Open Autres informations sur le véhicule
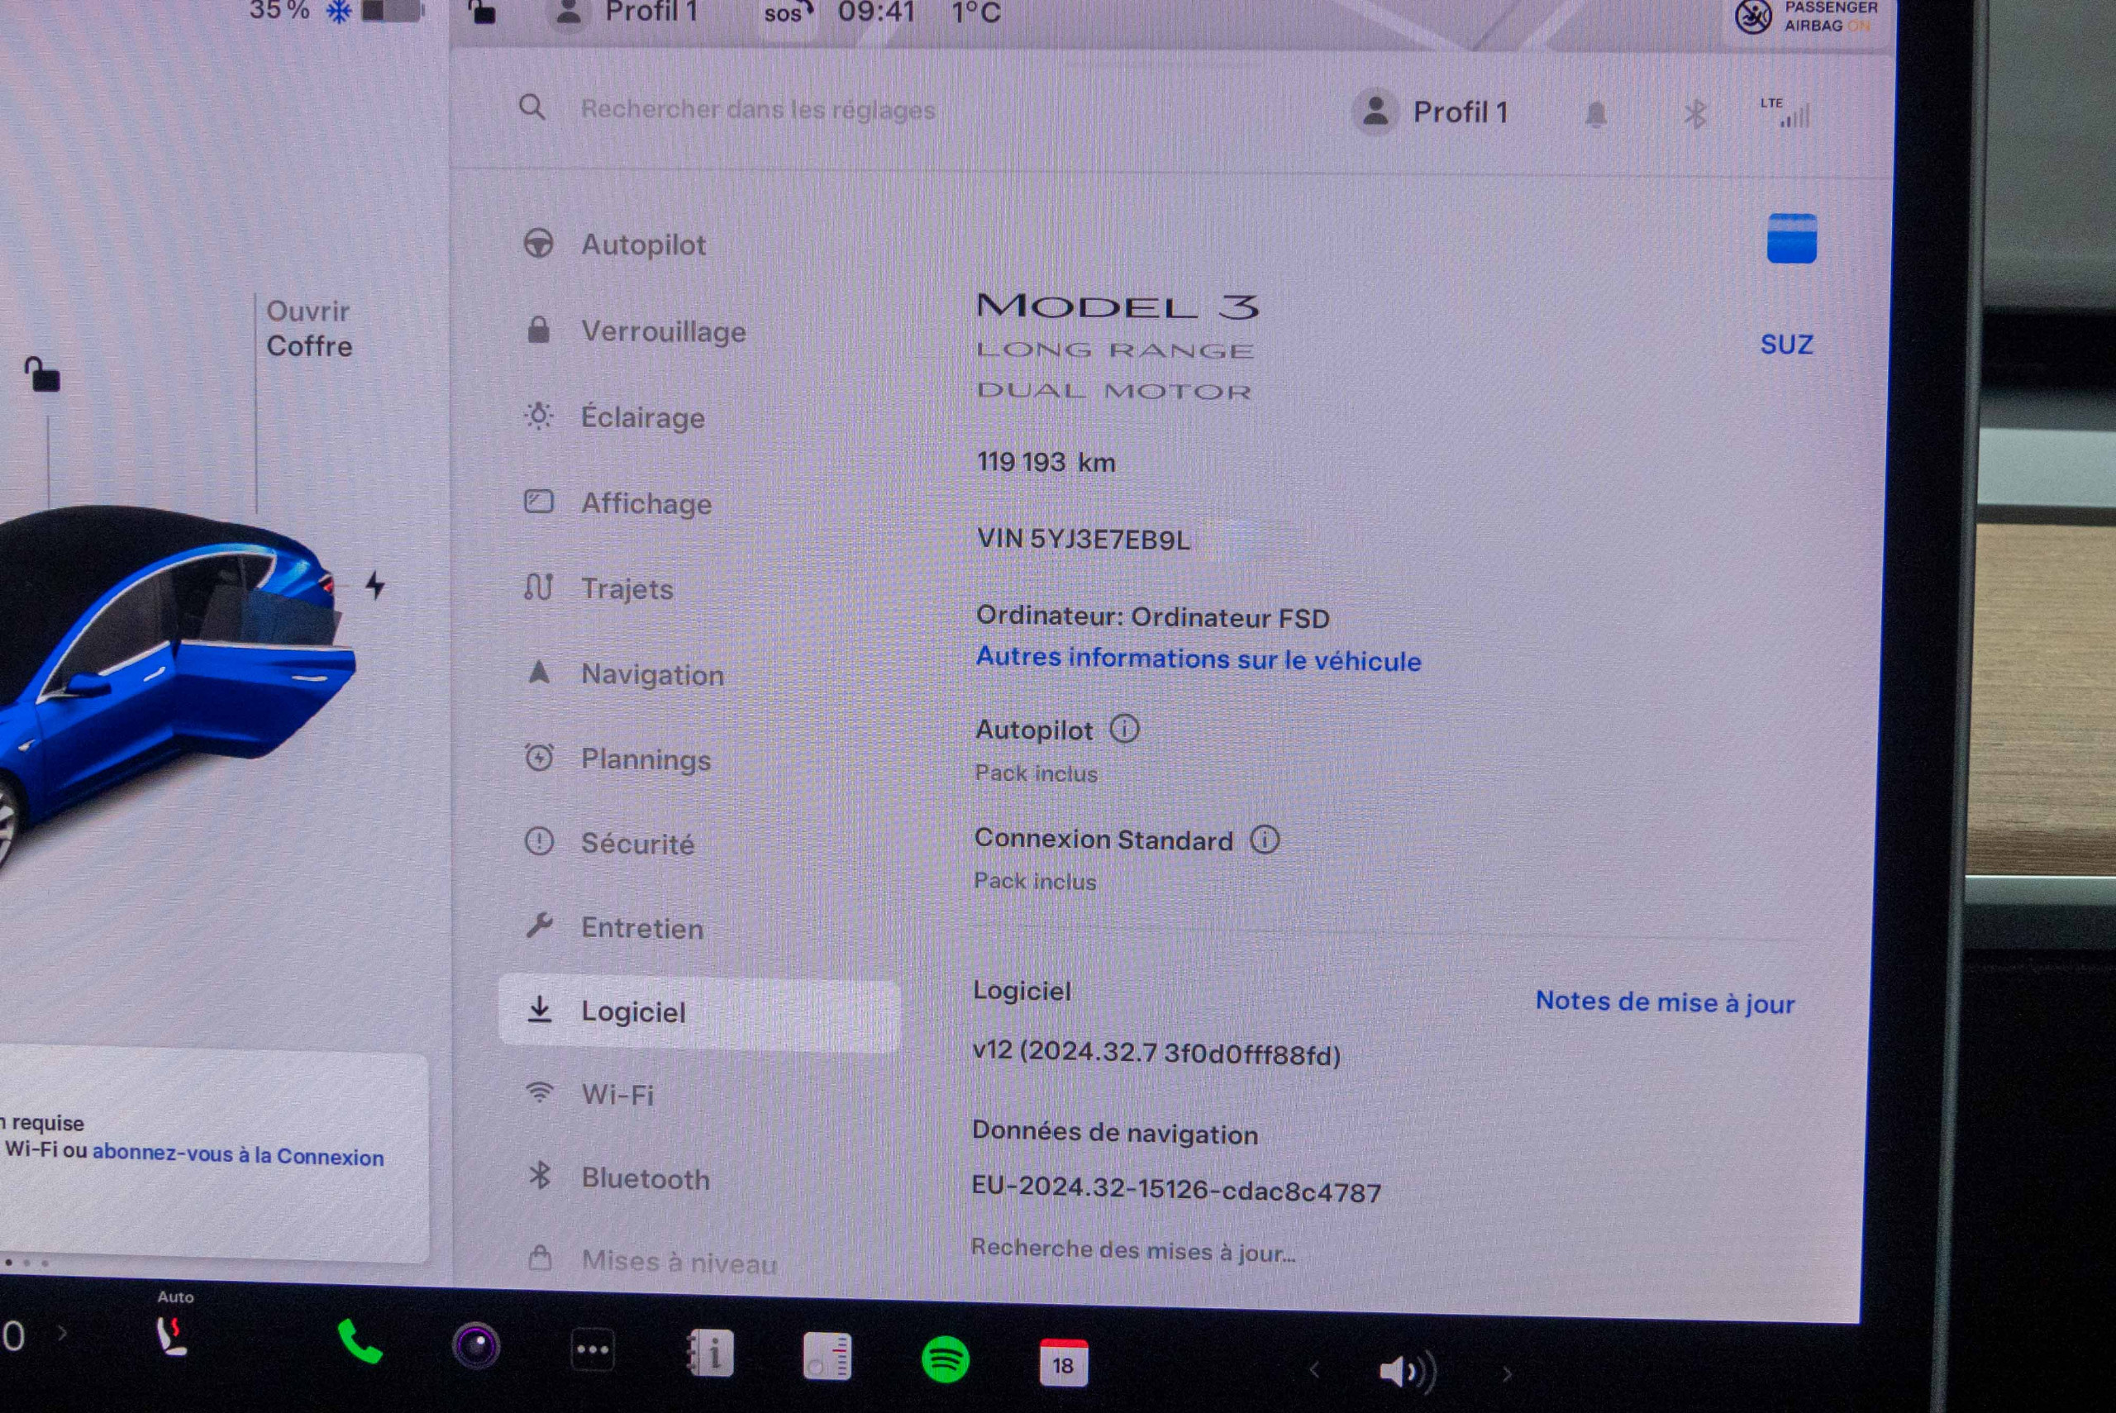2116x1413 pixels. click(1199, 659)
